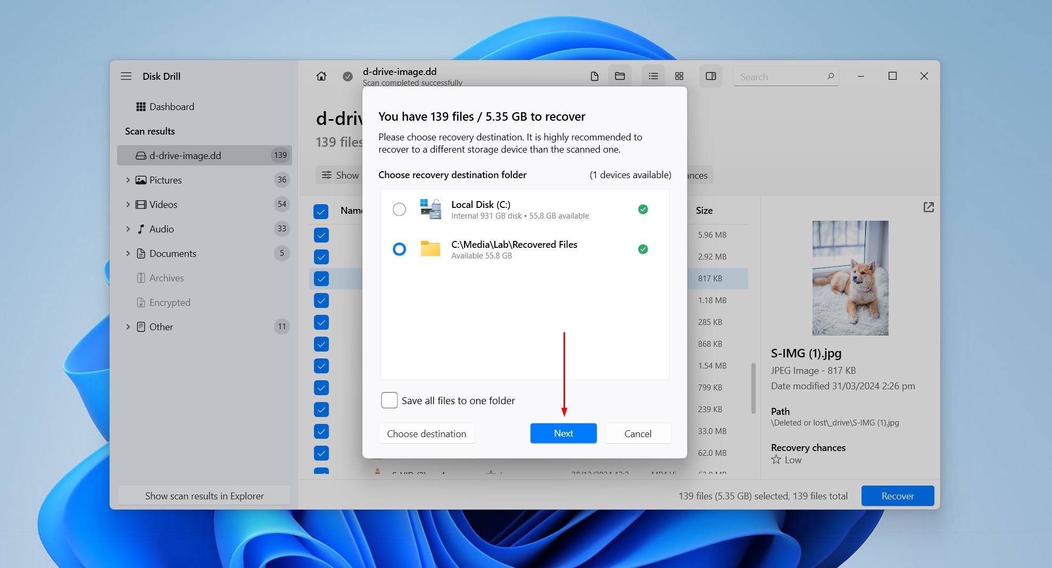Click the Size column header
This screenshot has height=568, width=1052.
[x=704, y=211]
